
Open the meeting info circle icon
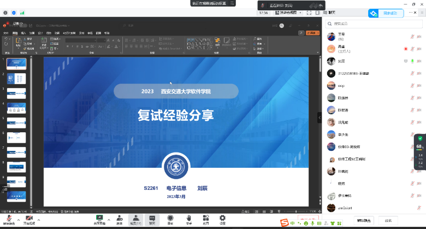click(5, 13)
